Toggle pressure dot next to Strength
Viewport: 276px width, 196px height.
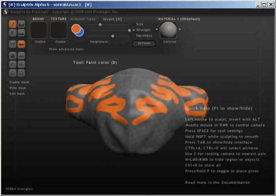(134, 30)
